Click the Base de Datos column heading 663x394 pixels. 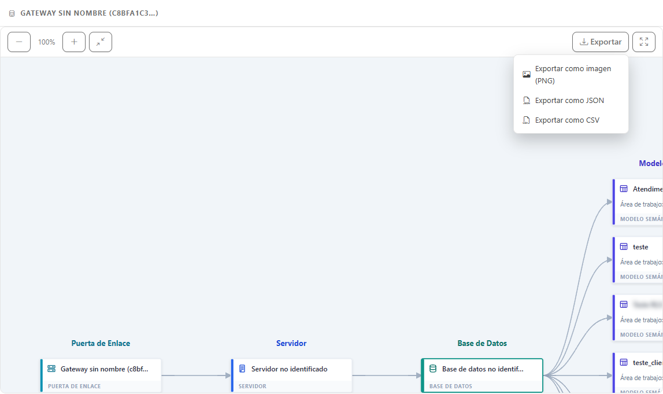click(x=482, y=343)
